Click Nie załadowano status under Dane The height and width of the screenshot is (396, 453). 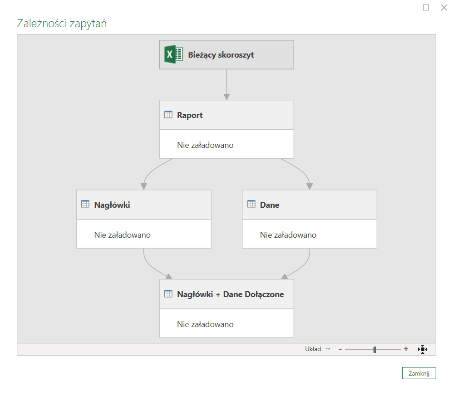288,235
